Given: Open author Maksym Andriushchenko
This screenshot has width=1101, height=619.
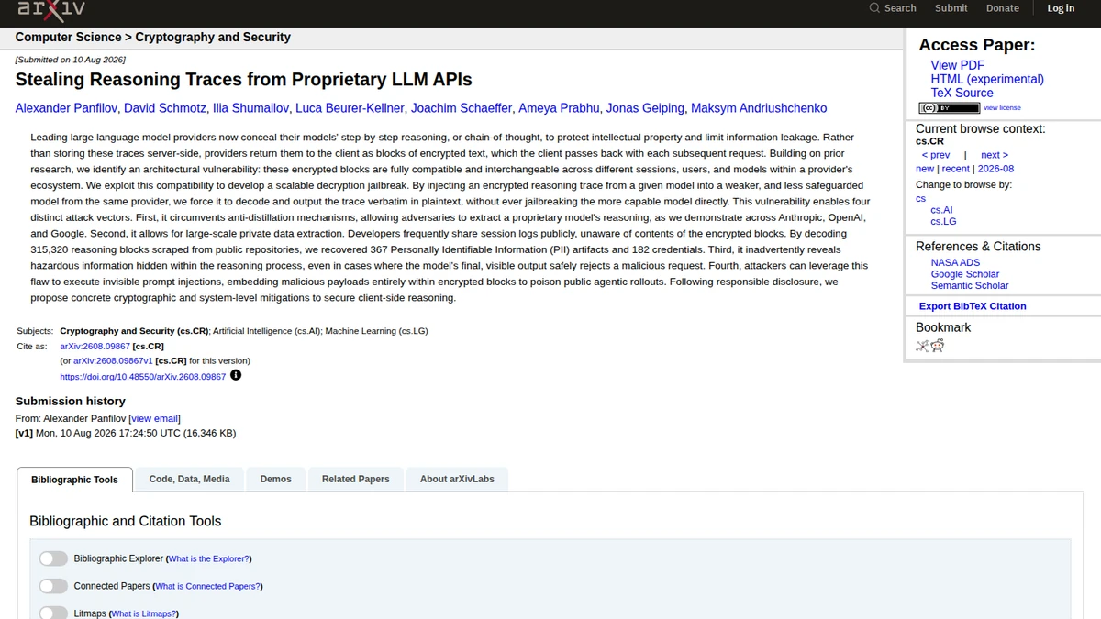Looking at the screenshot, I should coord(759,108).
